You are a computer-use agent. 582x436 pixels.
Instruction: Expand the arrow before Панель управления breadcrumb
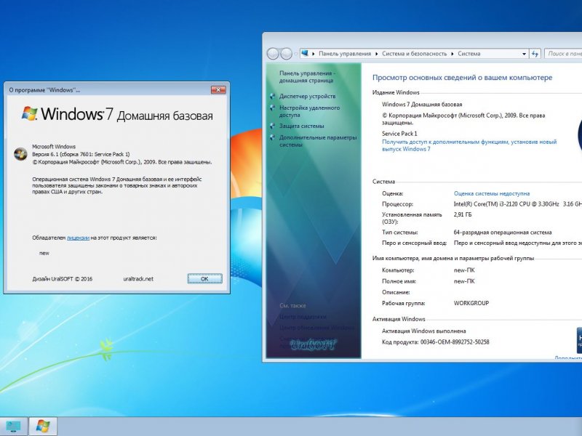pos(314,54)
